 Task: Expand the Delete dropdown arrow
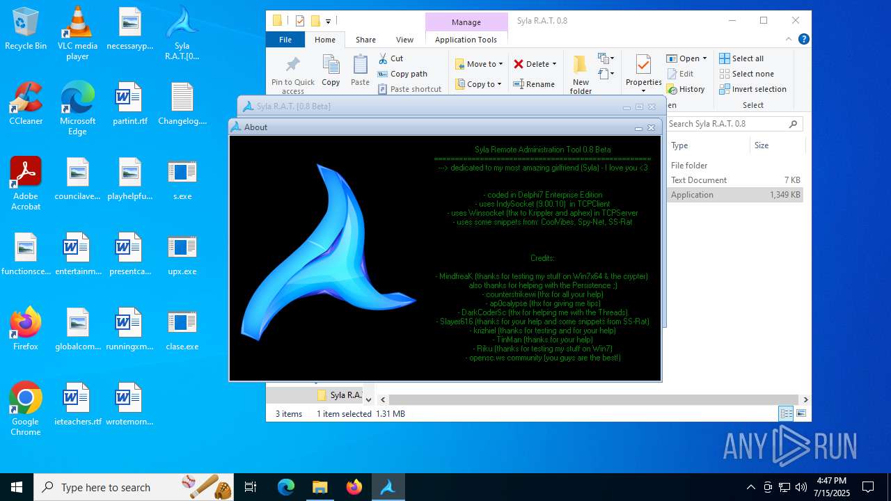coord(554,64)
